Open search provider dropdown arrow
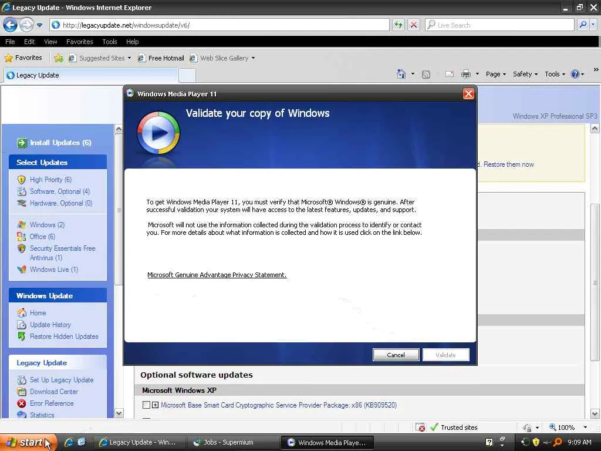 [593, 25]
